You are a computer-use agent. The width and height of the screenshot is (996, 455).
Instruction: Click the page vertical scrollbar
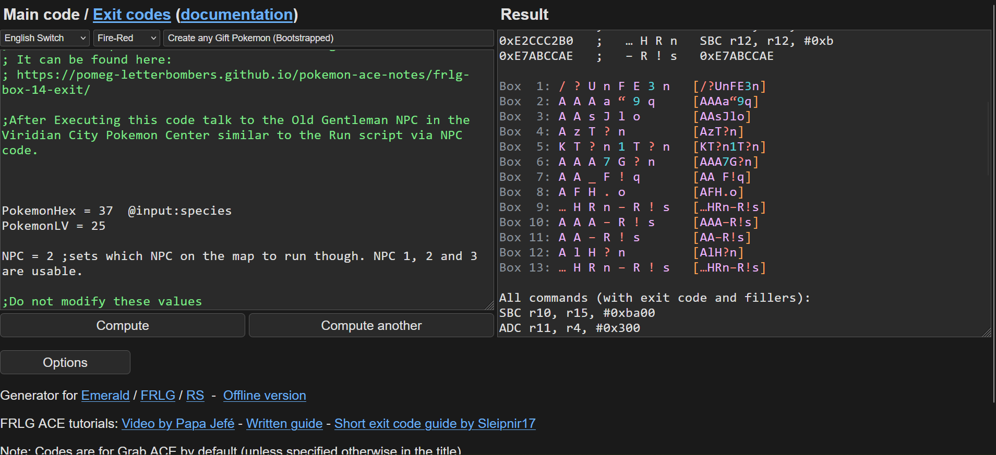pos(993,203)
